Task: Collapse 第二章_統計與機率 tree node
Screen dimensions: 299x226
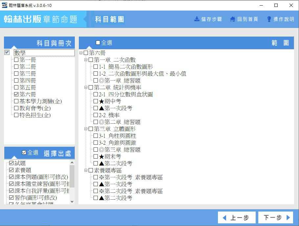Action: pyautogui.click(x=86, y=88)
